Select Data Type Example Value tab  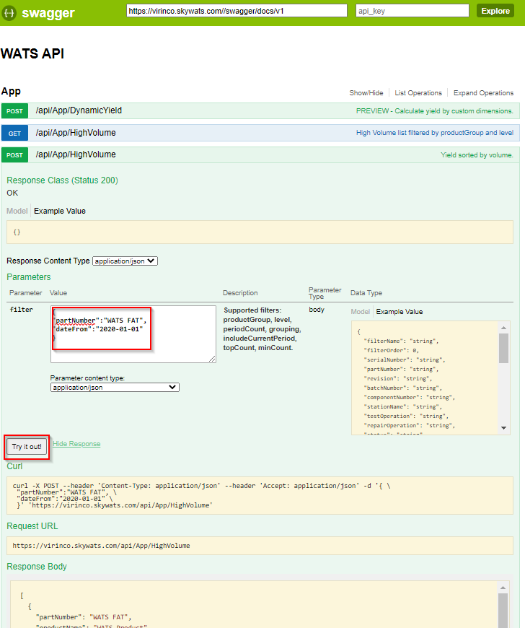[x=400, y=312]
